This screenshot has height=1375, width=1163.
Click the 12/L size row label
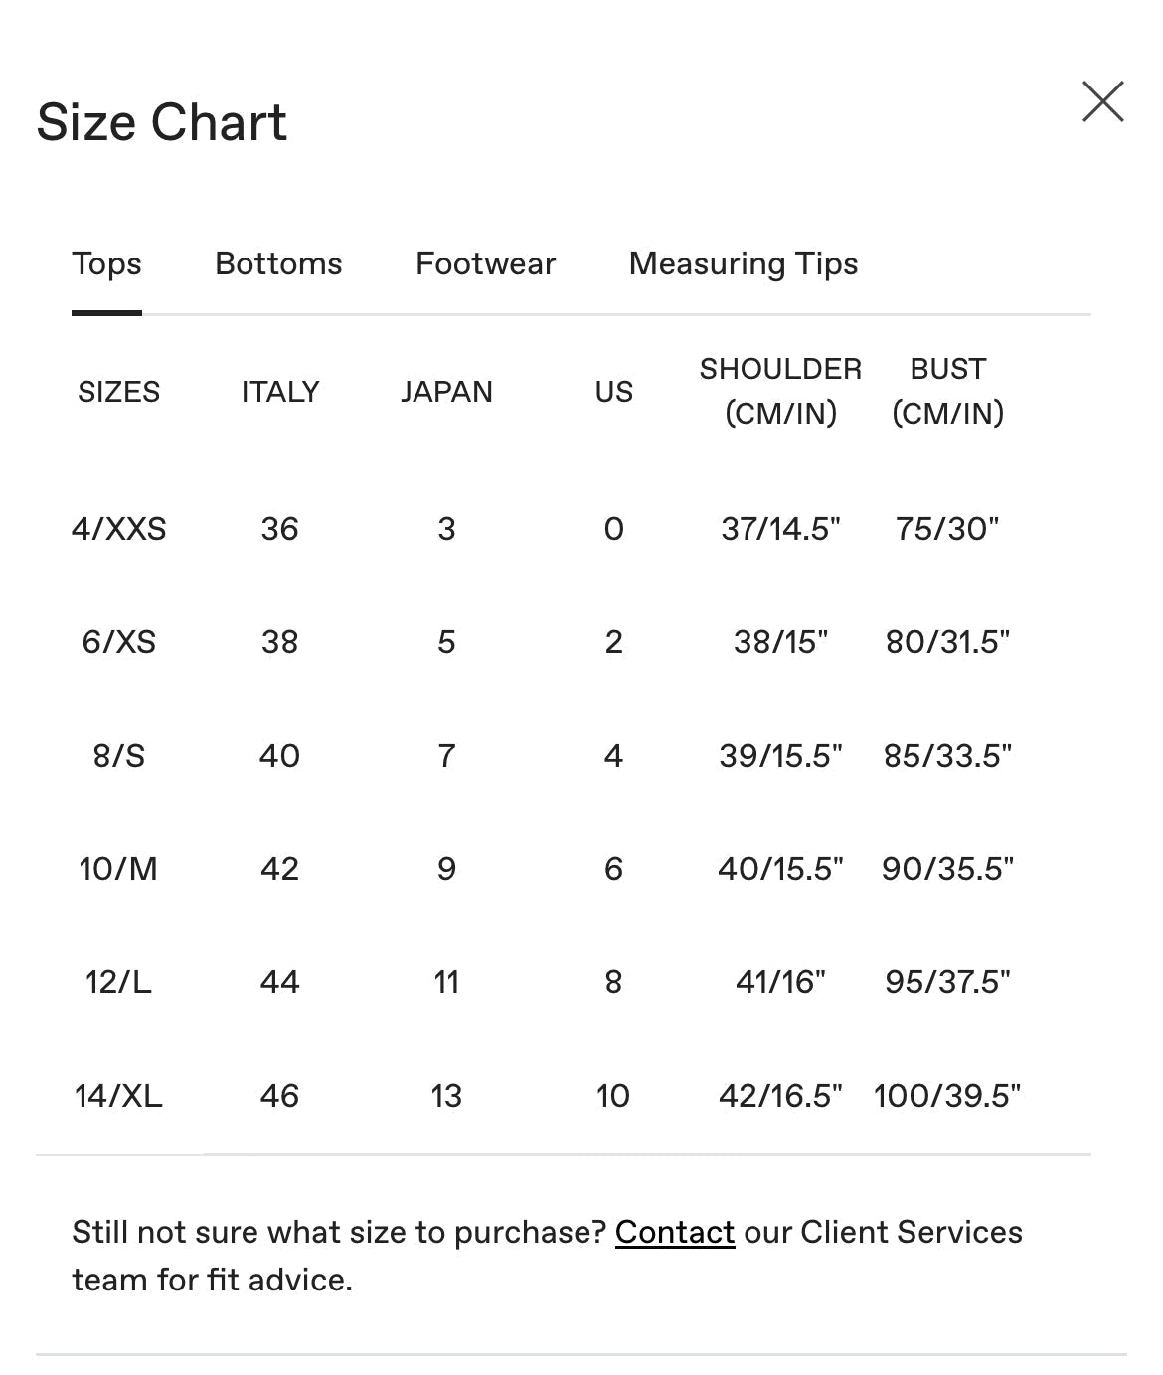coord(118,981)
